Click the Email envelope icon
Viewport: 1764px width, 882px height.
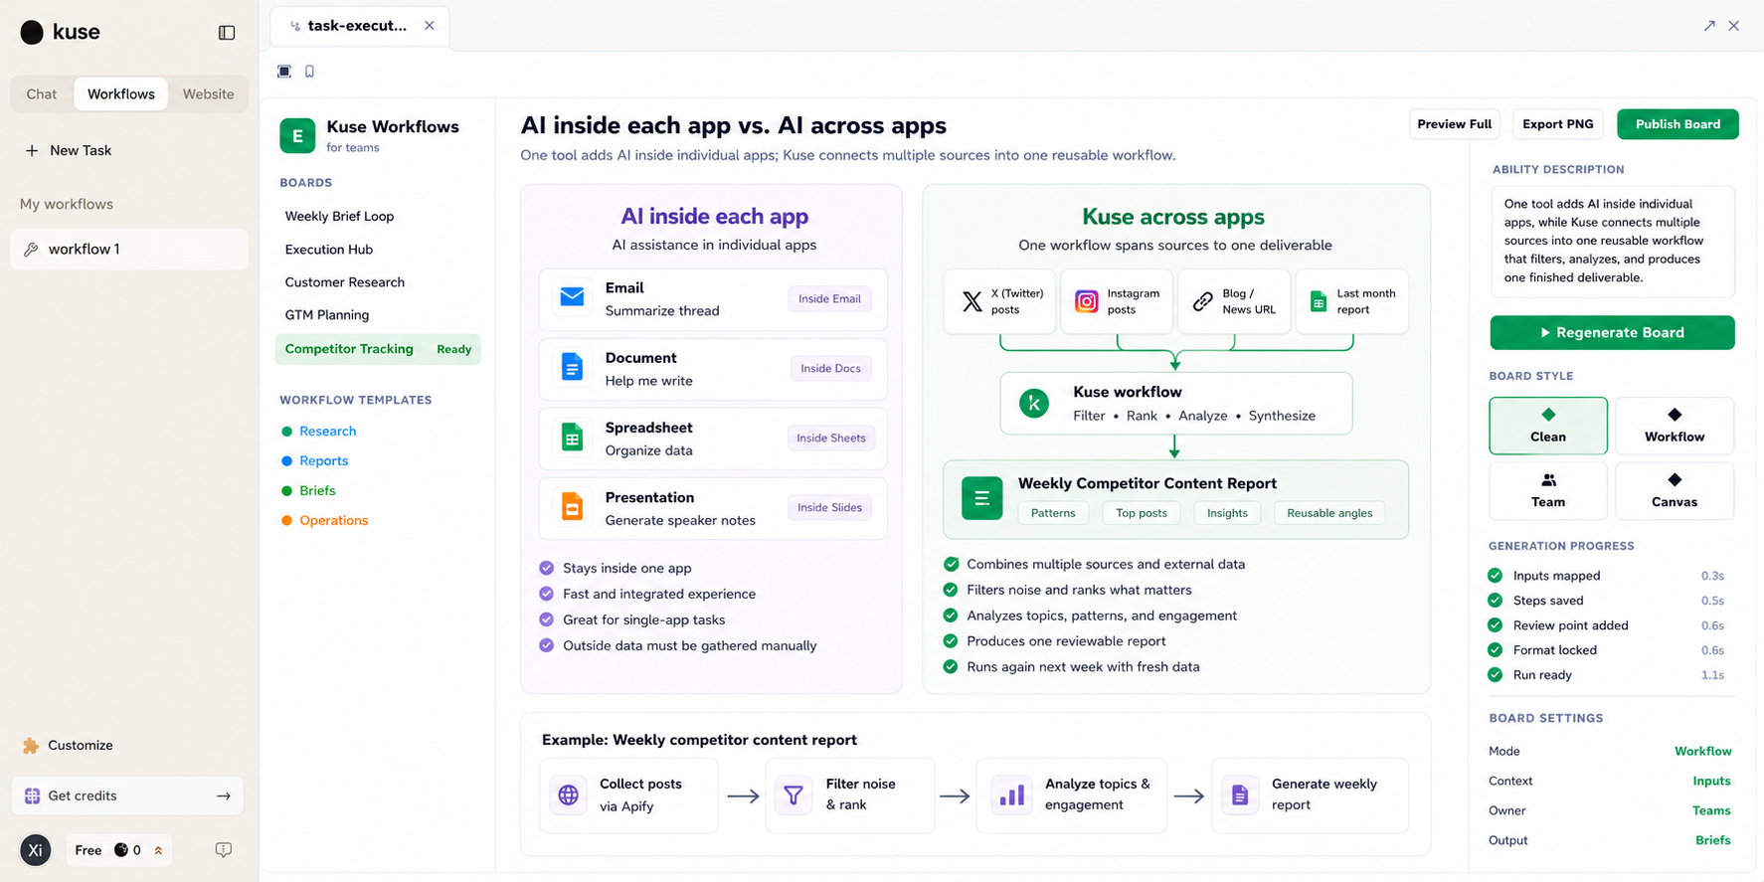pos(572,297)
